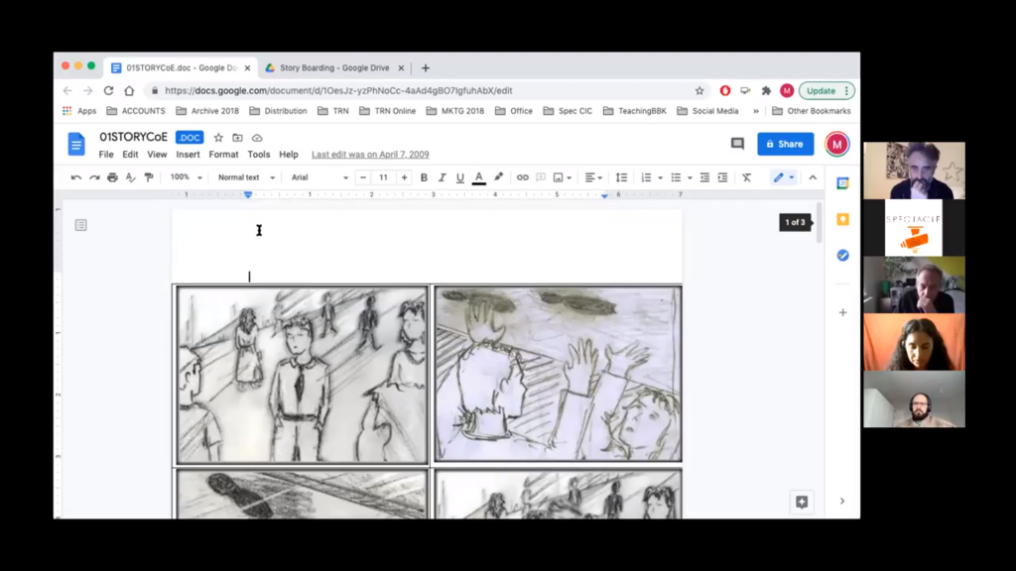This screenshot has height=571, width=1016.
Task: Open the Insert menu
Action: tap(188, 155)
